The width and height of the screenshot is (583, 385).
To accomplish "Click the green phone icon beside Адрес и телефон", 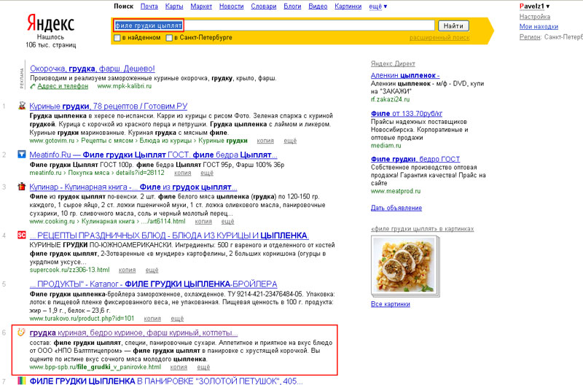I will pos(33,86).
